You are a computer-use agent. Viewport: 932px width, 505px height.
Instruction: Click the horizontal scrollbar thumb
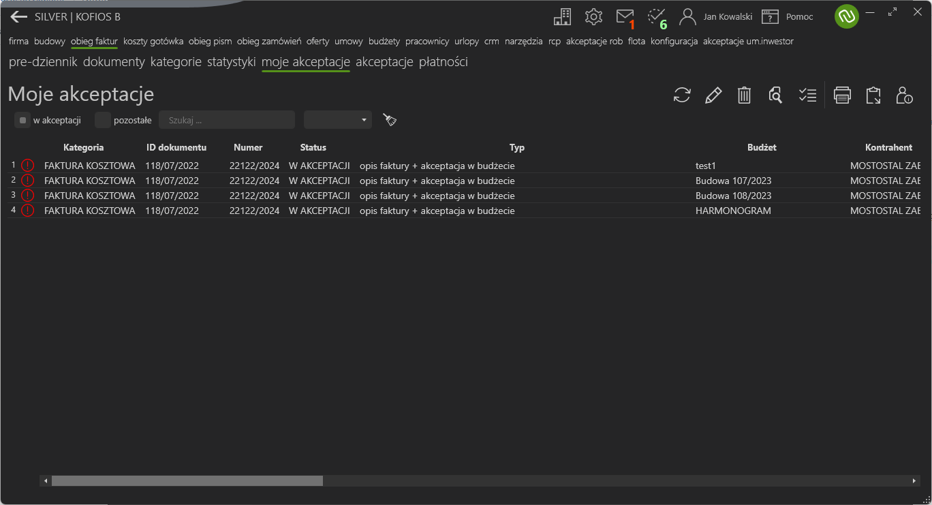click(187, 480)
